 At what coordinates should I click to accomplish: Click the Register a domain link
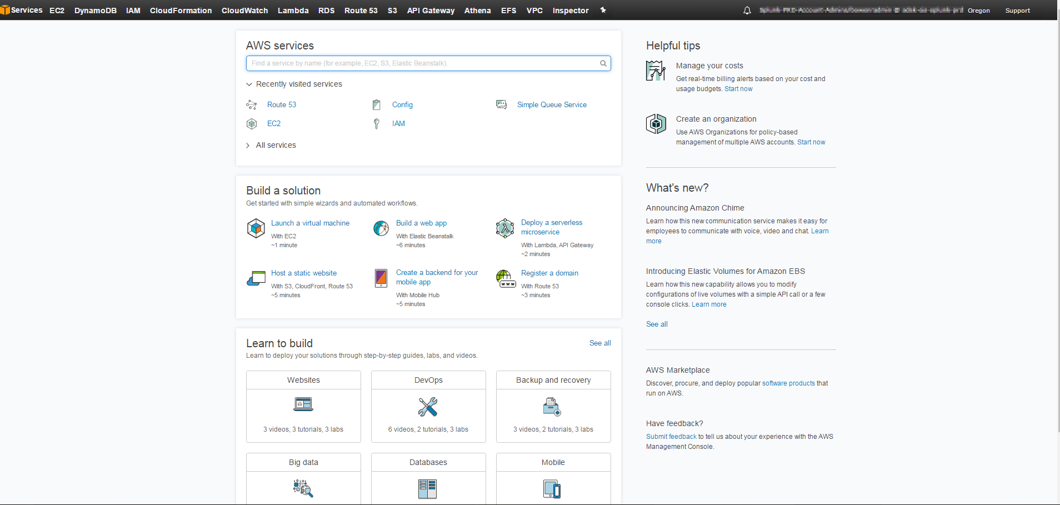[x=549, y=273]
